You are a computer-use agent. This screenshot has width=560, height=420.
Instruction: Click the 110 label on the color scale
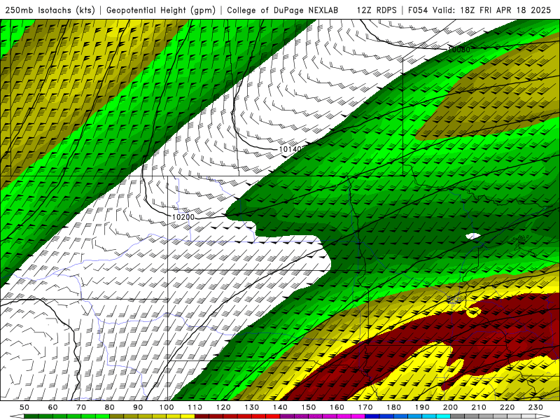pos(195,407)
